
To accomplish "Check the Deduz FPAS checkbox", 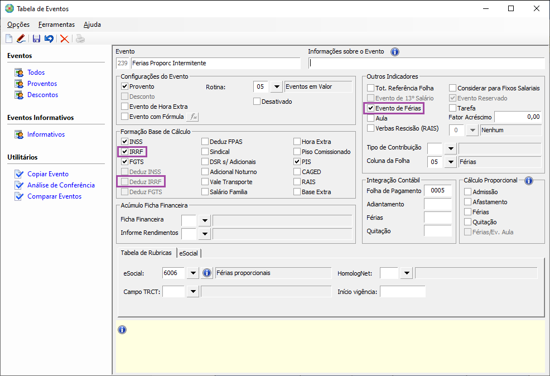I will tap(205, 141).
